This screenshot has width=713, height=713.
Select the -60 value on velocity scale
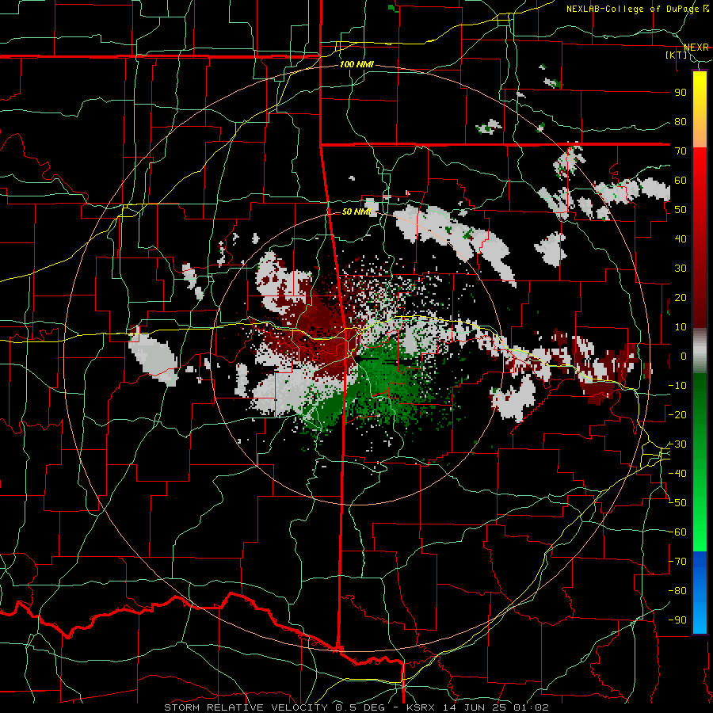677,532
